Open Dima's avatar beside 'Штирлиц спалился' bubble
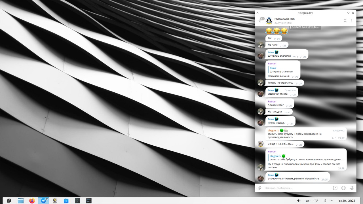363x204 pixels. pyautogui.click(x=261, y=56)
